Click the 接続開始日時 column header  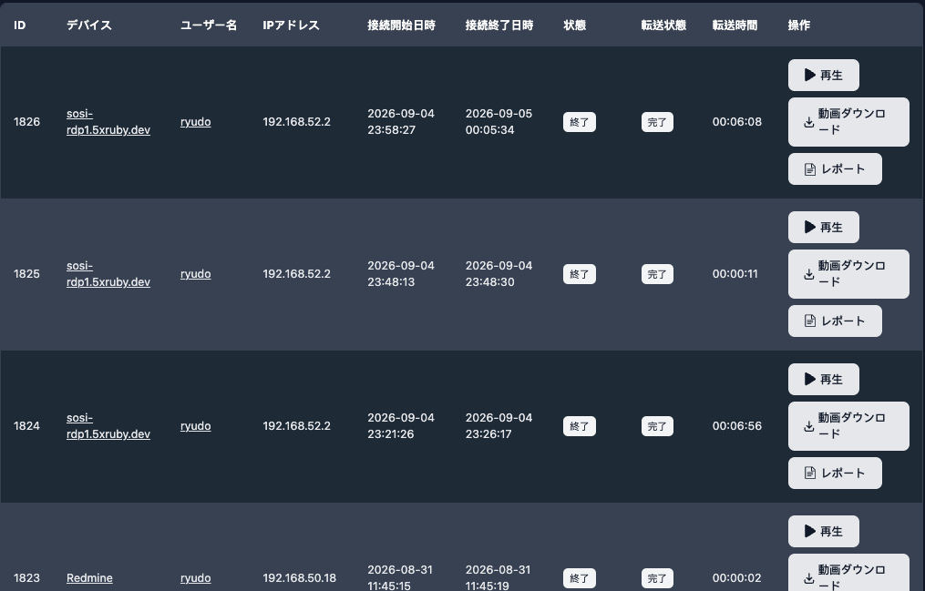(401, 25)
